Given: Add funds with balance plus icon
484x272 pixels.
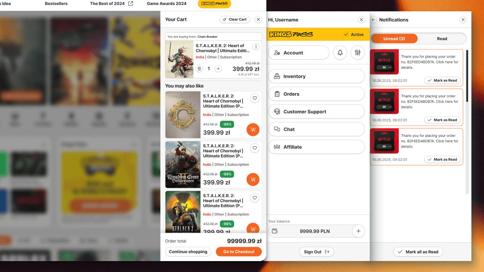Looking at the screenshot, I should click(x=358, y=231).
